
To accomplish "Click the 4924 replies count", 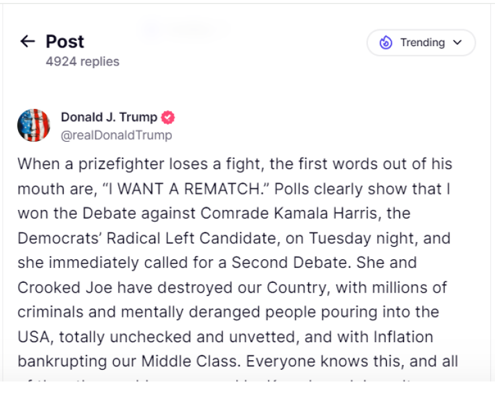I will pos(82,61).
